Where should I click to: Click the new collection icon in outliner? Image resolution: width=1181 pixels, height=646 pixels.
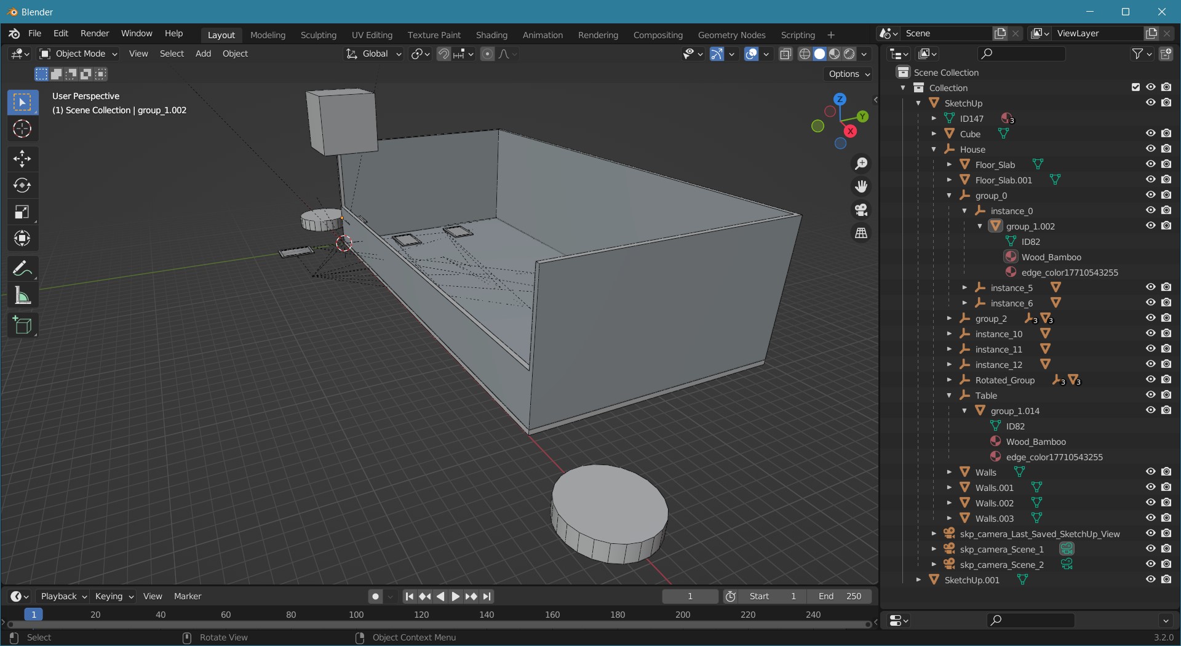1166,54
